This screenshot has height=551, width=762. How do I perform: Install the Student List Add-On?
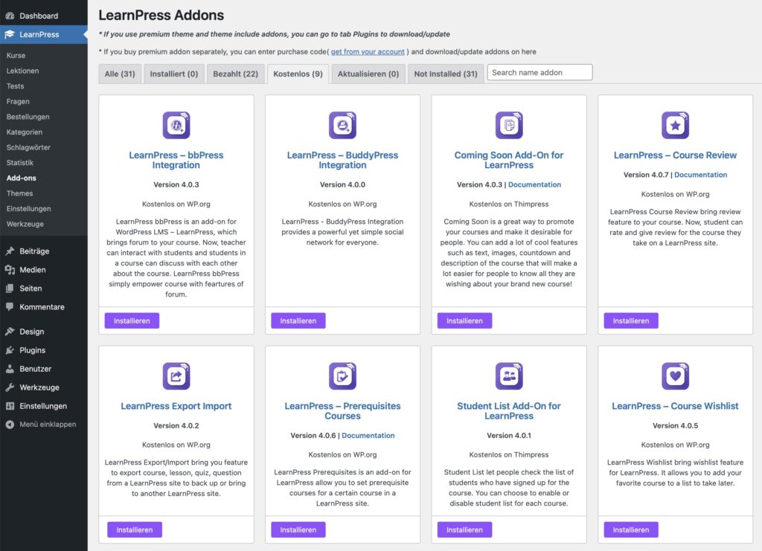[464, 529]
